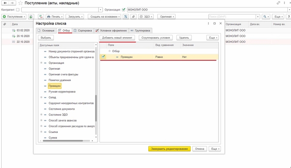Click Завершить редактирование button
Screen dimensions: 291x168
click(169, 149)
